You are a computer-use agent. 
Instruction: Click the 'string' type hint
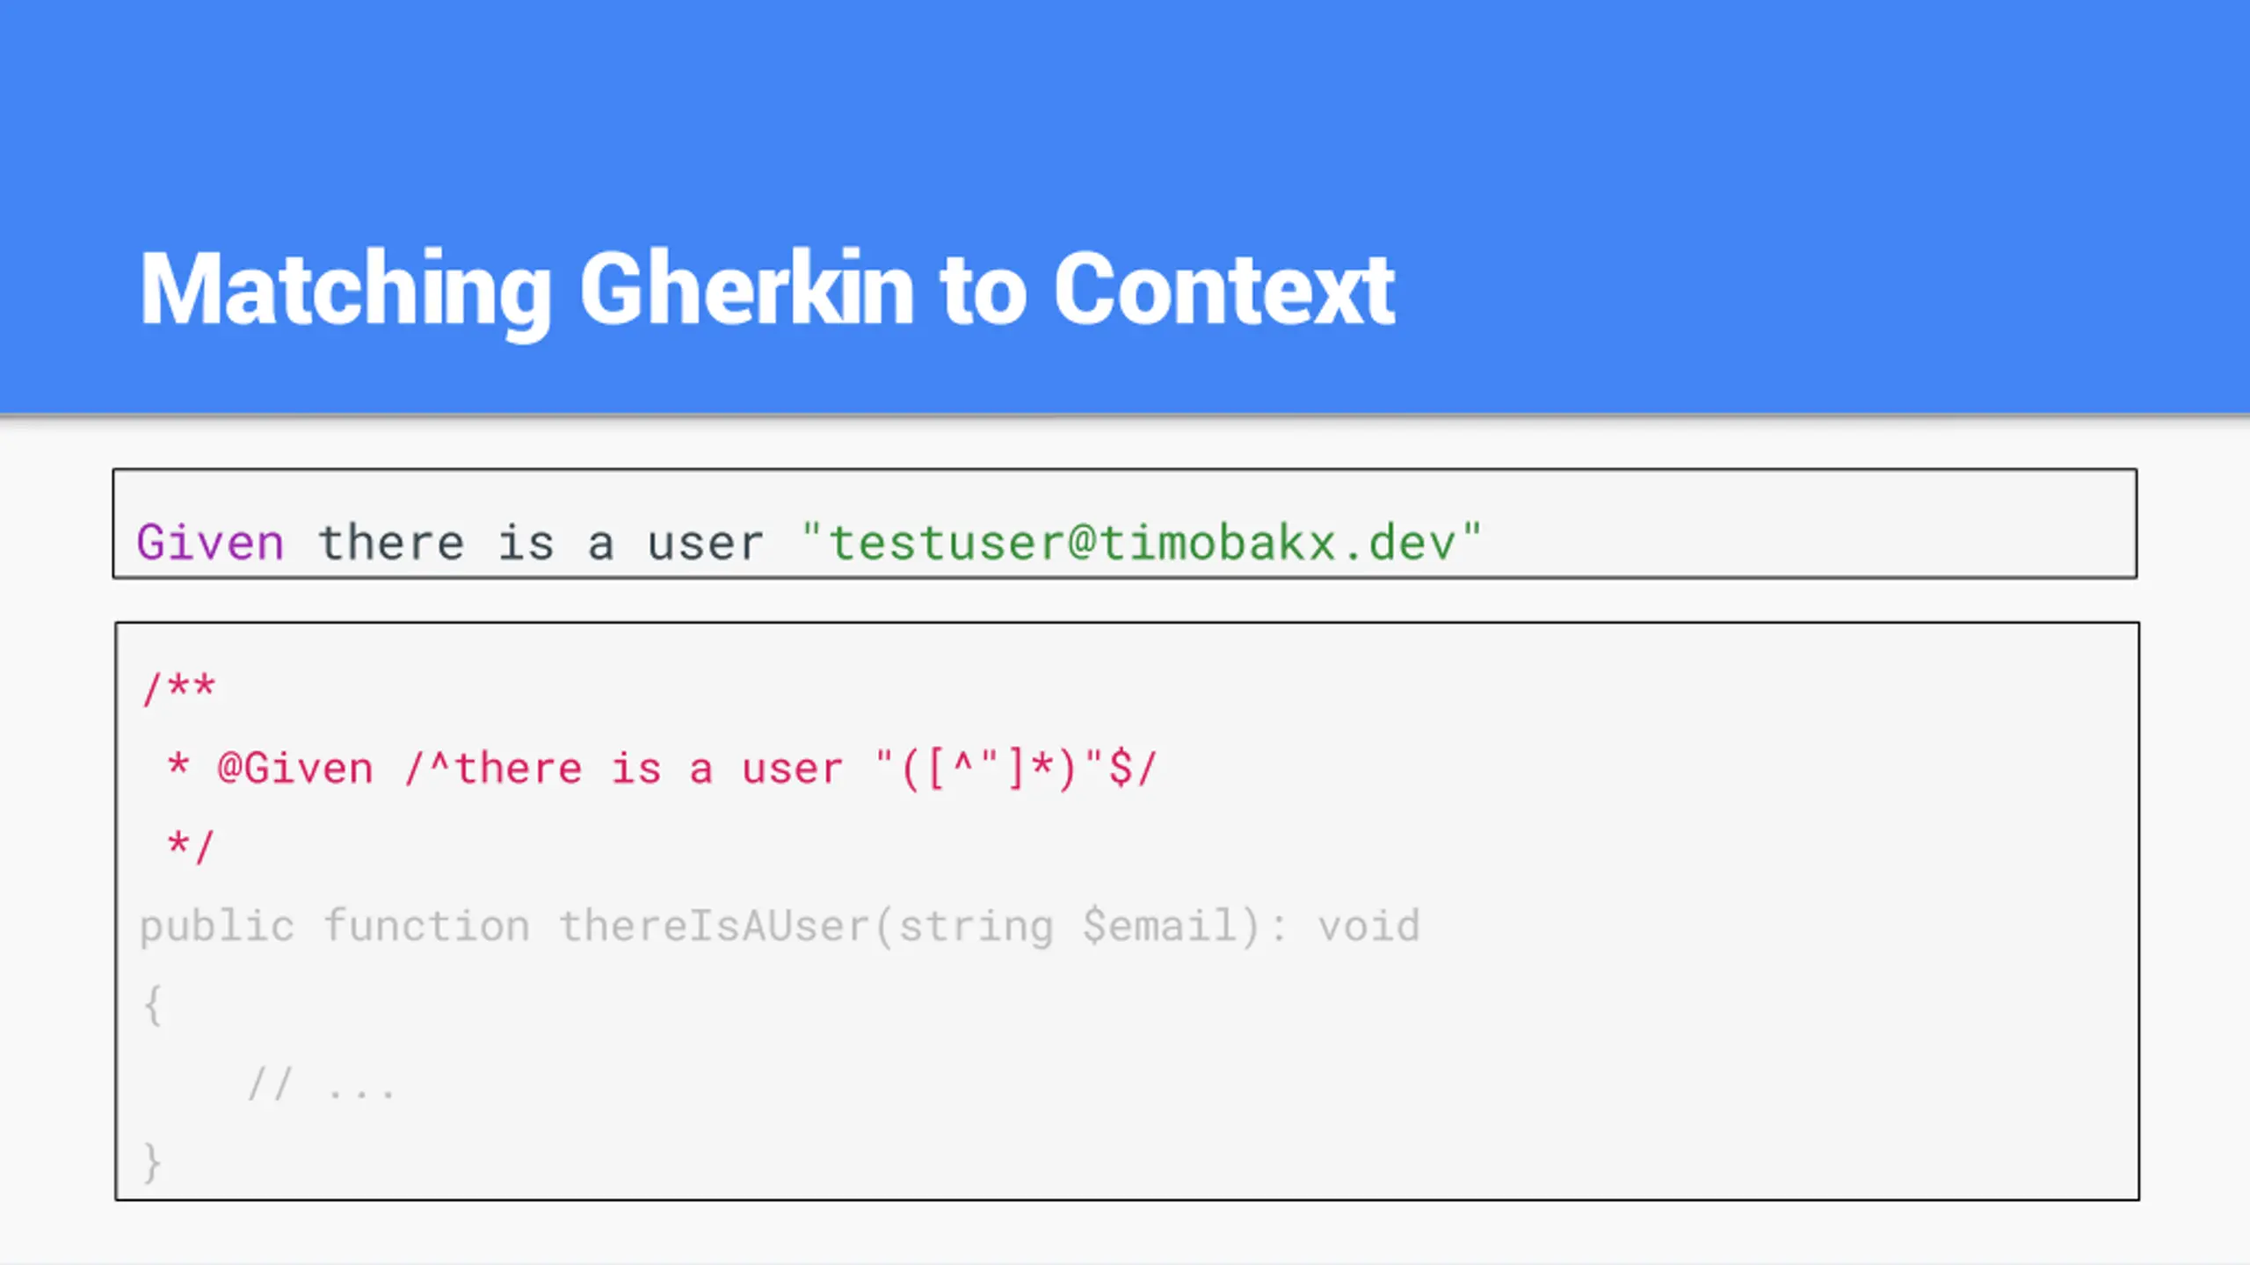[976, 927]
